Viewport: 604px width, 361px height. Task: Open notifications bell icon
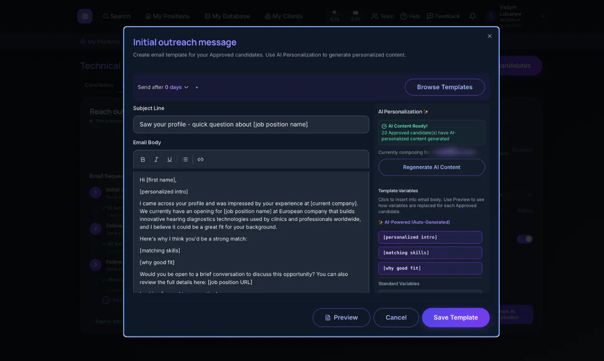[x=473, y=16]
